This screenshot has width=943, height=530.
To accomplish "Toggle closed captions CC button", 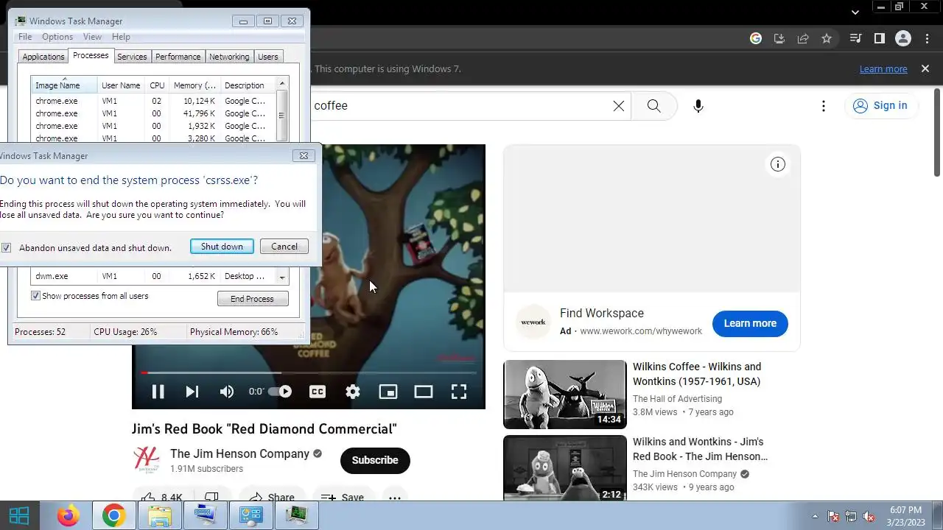I will pyautogui.click(x=318, y=392).
